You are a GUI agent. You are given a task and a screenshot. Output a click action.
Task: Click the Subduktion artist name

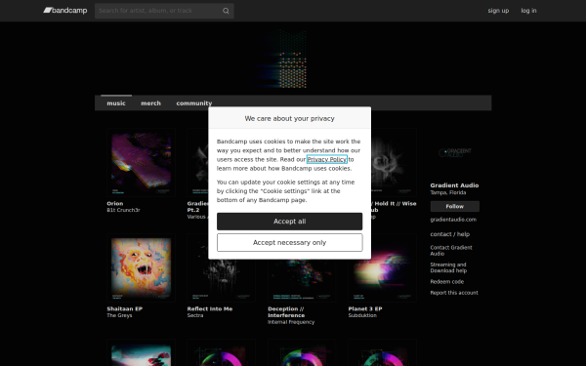point(362,315)
